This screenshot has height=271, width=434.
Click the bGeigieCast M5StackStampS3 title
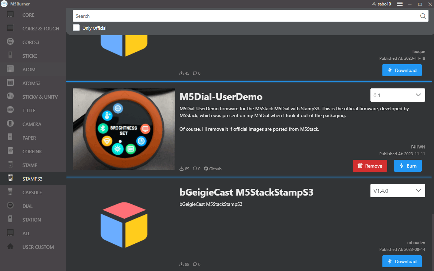click(x=246, y=192)
